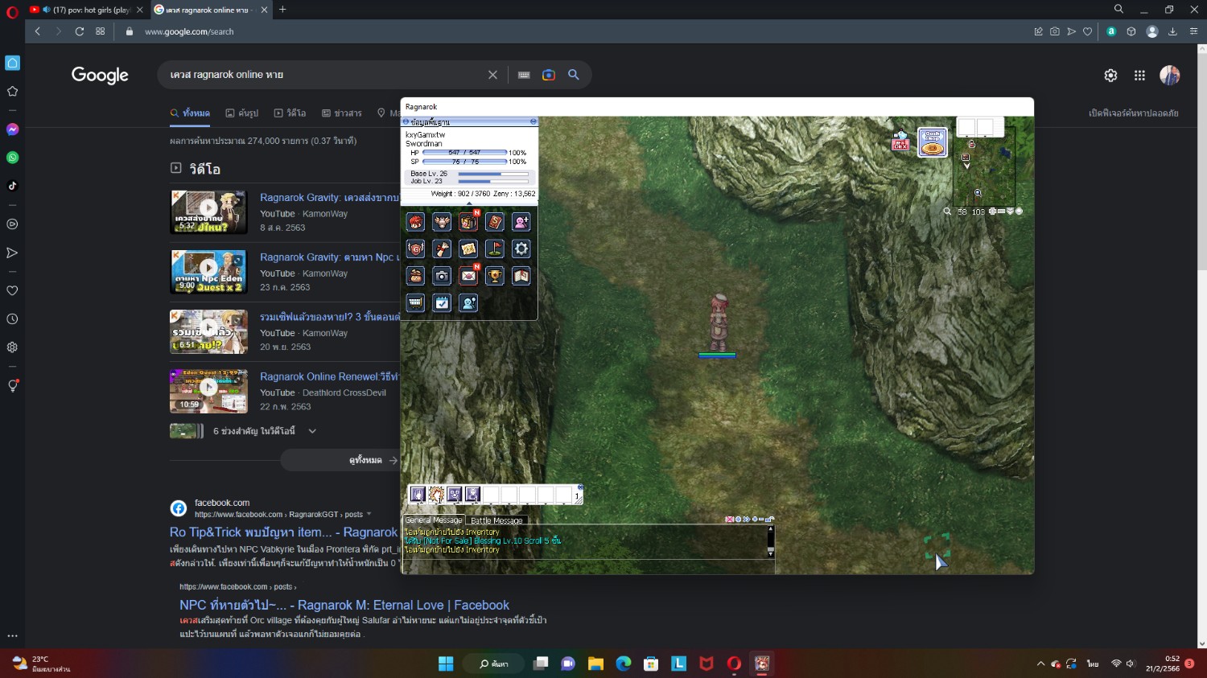Image resolution: width=1207 pixels, height=678 pixels.
Task: Click the minimap zoom-in plus icon
Action: [992, 212]
